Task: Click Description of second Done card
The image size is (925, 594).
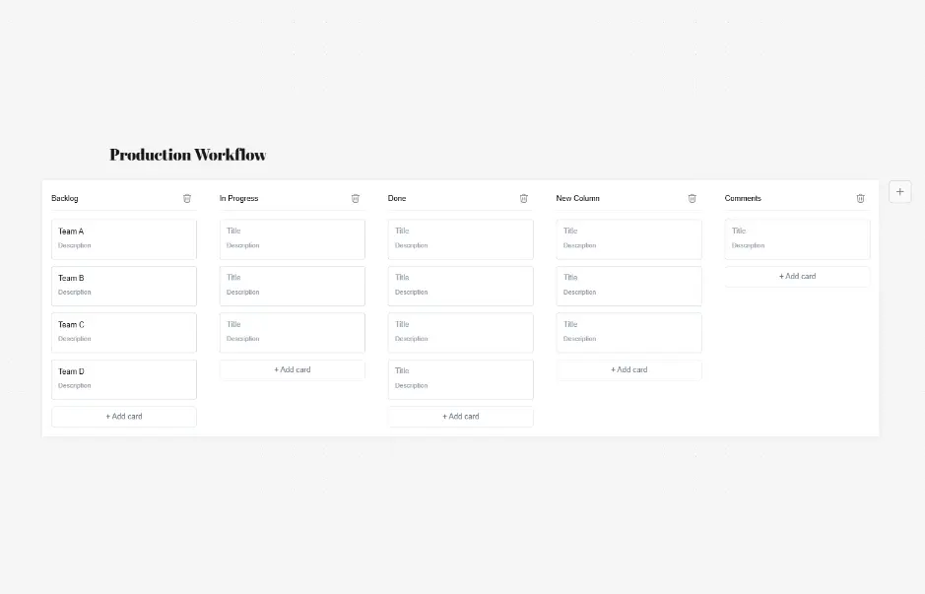Action: [411, 292]
